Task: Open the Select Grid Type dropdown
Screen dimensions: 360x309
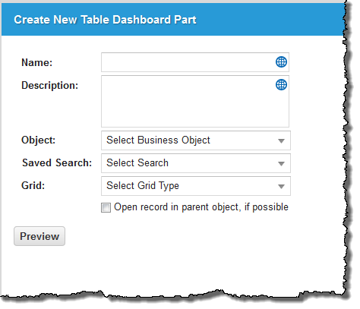Action: 196,186
